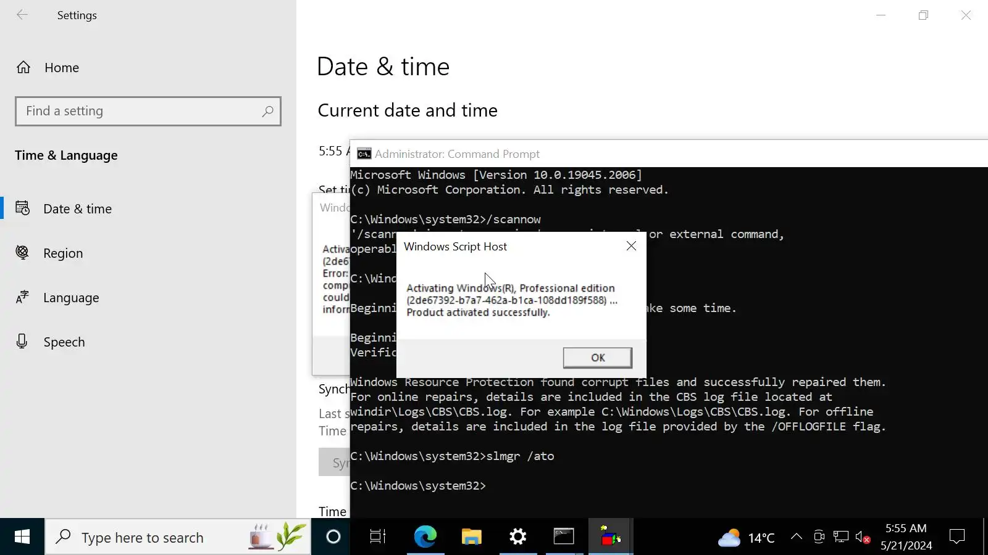
Task: Click the Find a setting search box
Action: 148,111
